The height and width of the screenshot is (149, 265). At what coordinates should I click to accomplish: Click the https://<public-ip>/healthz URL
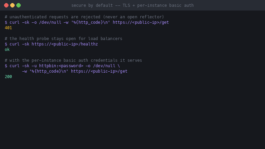65,44
